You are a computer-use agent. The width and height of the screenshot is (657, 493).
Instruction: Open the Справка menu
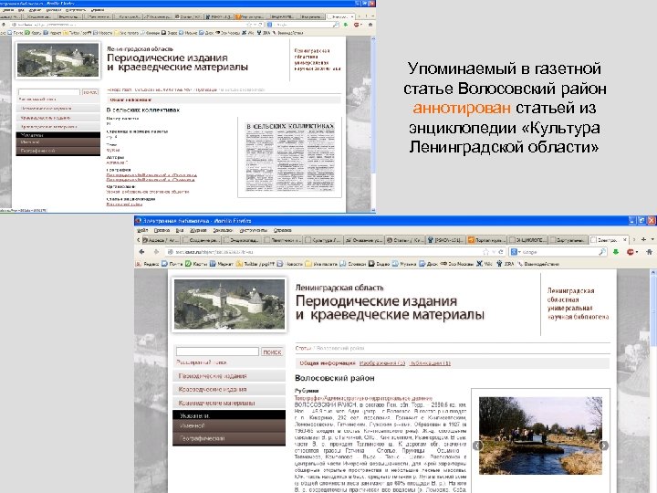[x=282, y=230]
